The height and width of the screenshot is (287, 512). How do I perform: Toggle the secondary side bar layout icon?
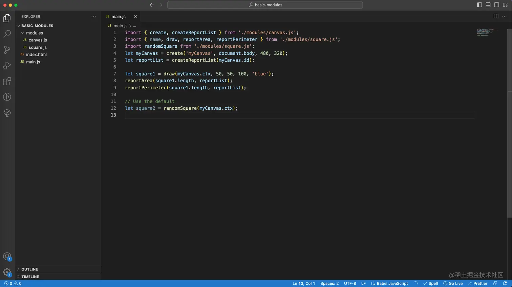tap(496, 5)
